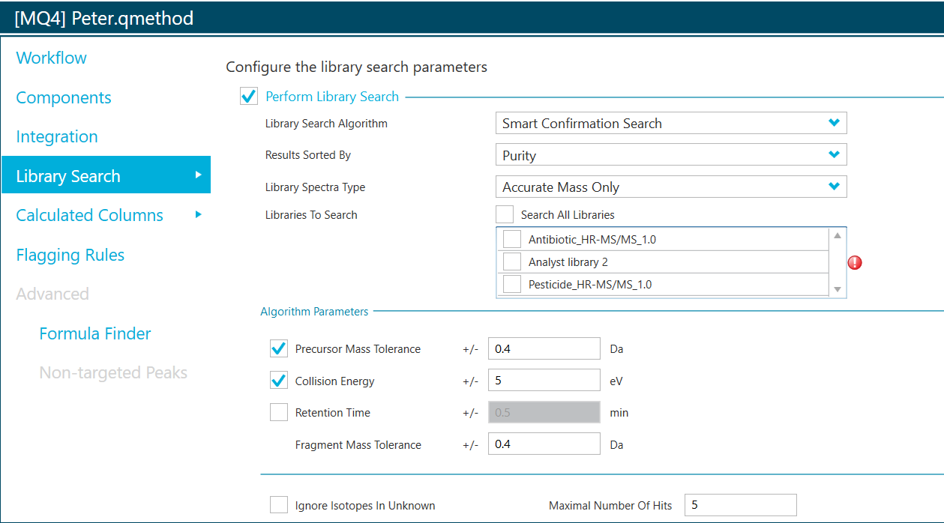This screenshot has width=944, height=523.
Task: Click the red error warning icon
Action: (855, 262)
